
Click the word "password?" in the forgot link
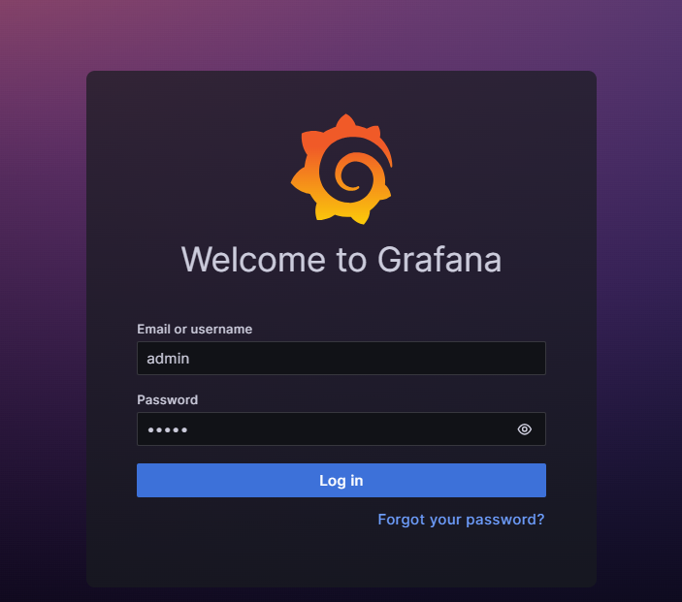[505, 520]
